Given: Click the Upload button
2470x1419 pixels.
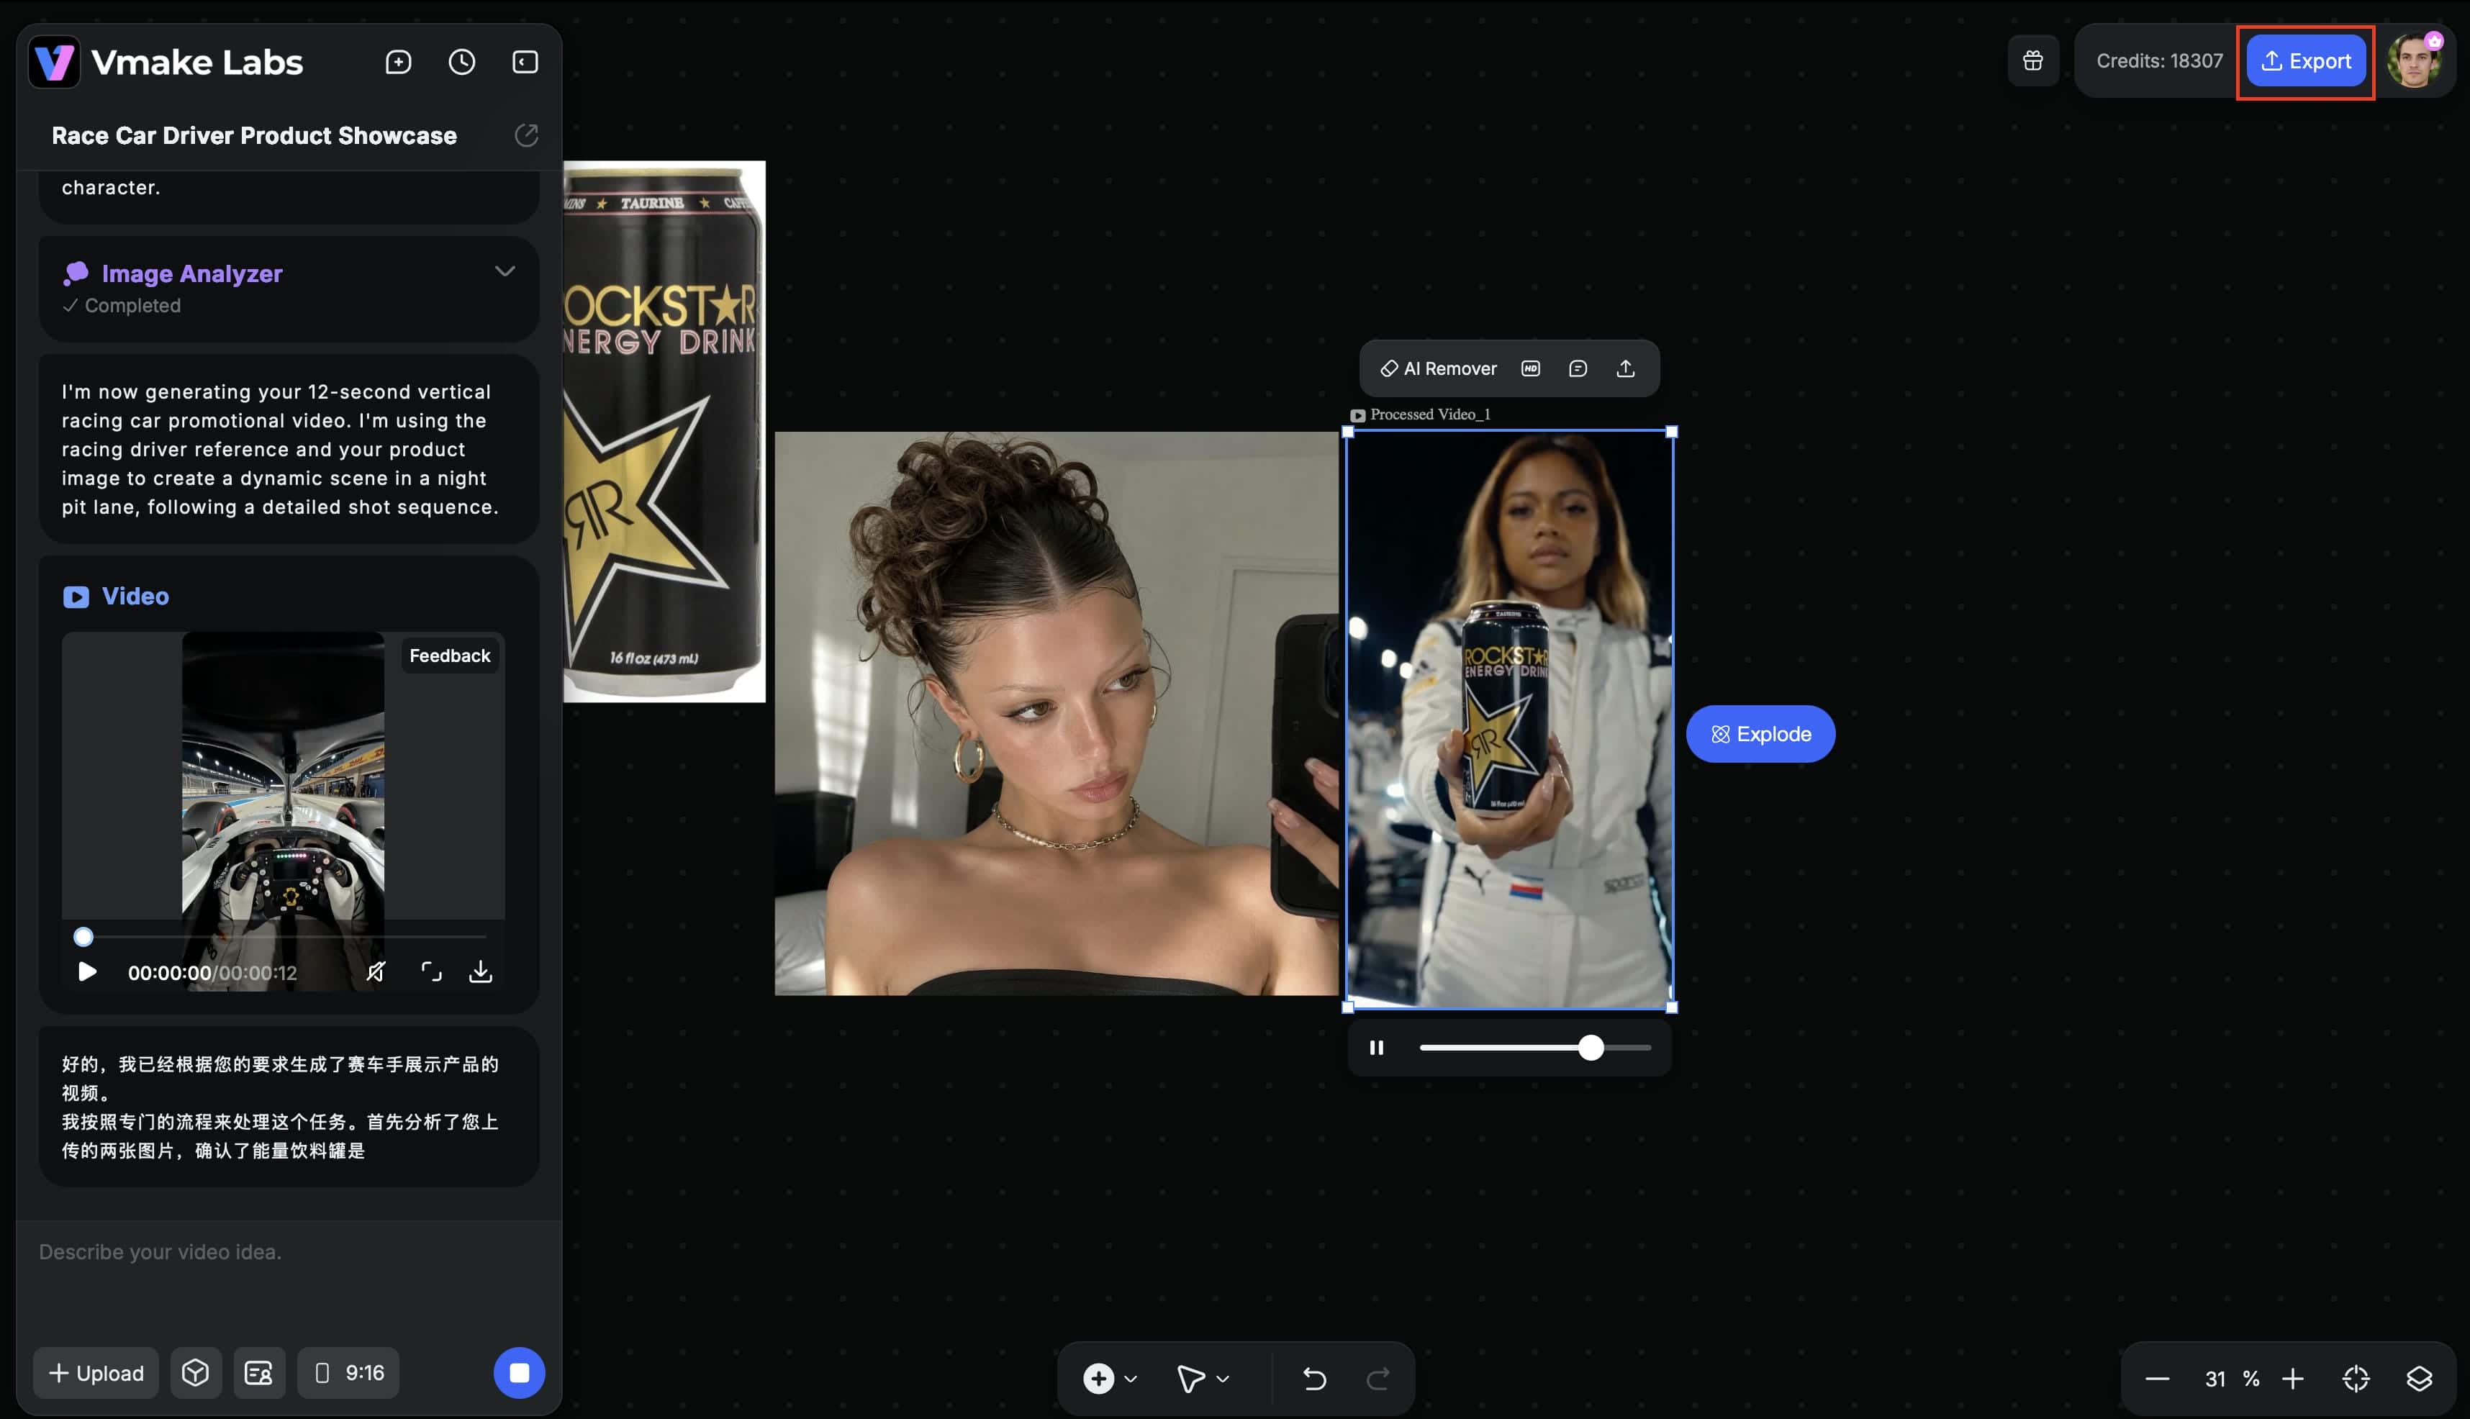Looking at the screenshot, I should click(96, 1372).
